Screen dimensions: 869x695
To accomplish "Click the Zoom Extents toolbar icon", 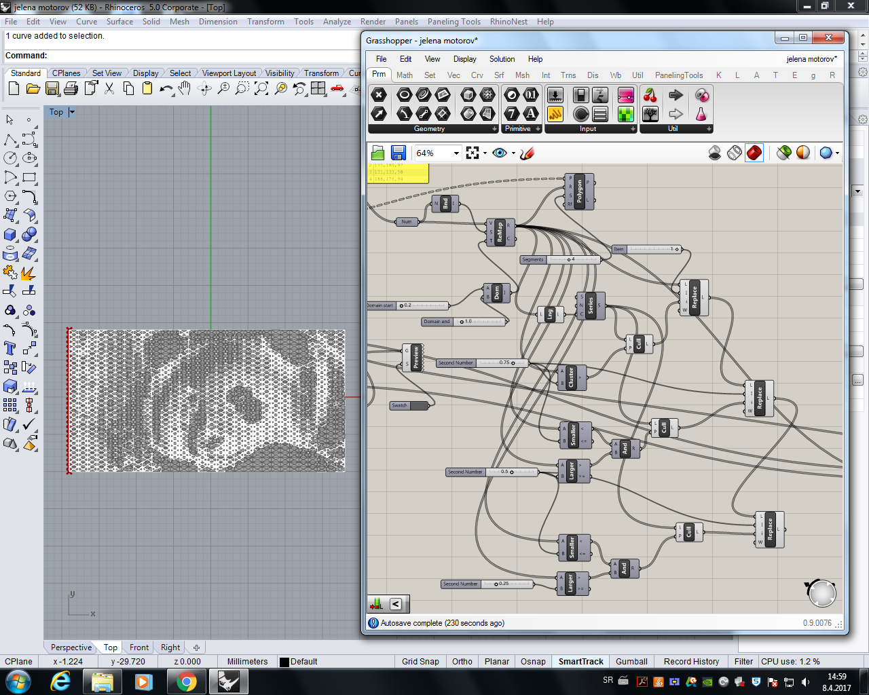I will (x=261, y=89).
